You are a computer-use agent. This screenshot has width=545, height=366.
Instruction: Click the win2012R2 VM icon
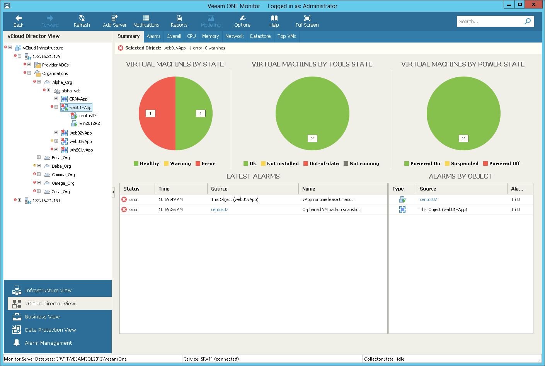click(x=74, y=123)
